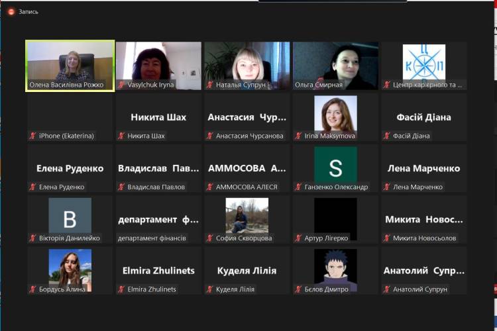Click the департамент фінансів participant tile

158,220
